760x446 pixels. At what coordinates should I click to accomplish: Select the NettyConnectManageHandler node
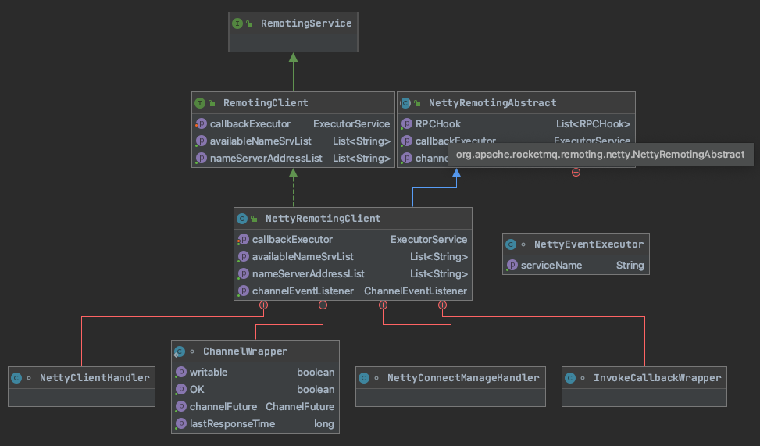pos(451,387)
